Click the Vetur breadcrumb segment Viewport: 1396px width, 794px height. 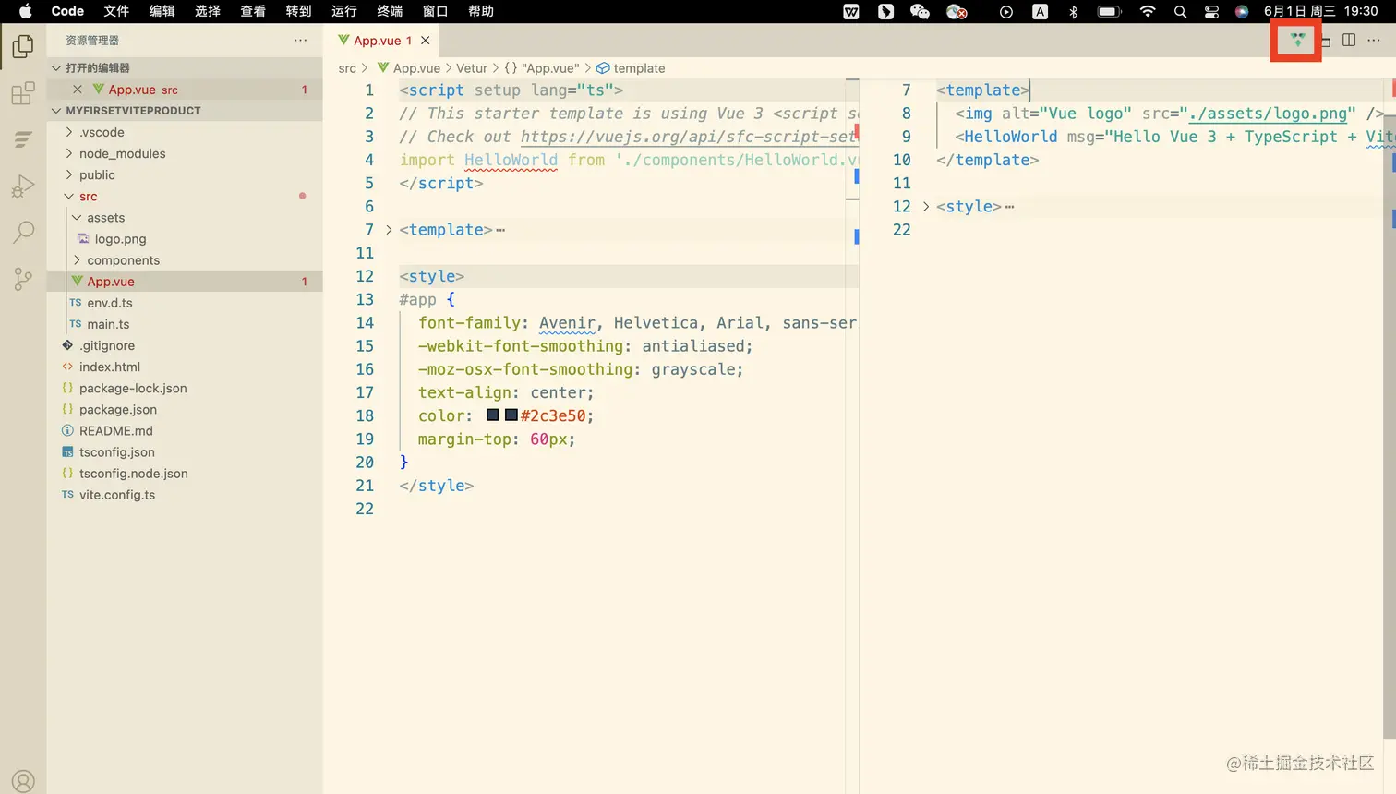click(x=472, y=68)
